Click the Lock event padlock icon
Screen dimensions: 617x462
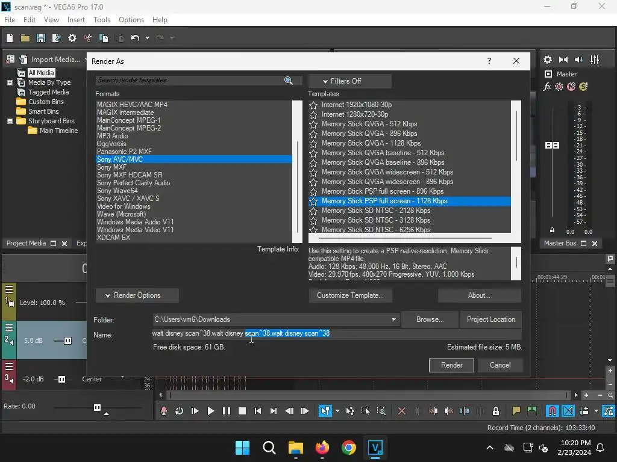pyautogui.click(x=496, y=411)
